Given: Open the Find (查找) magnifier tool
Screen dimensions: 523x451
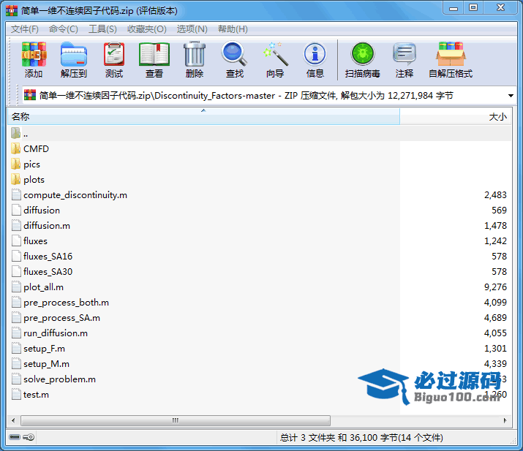Looking at the screenshot, I should (235, 53).
